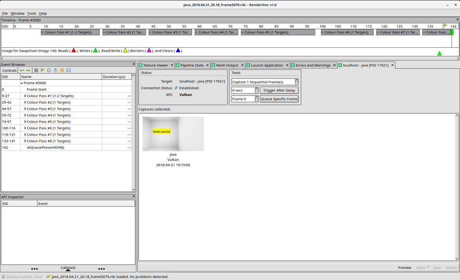The width and height of the screenshot is (460, 280).
Task: Click the Queue Specific Frame button
Action: (279, 99)
